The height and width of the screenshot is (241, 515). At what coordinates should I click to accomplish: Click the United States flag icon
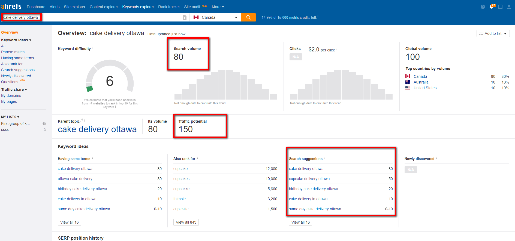click(x=408, y=88)
